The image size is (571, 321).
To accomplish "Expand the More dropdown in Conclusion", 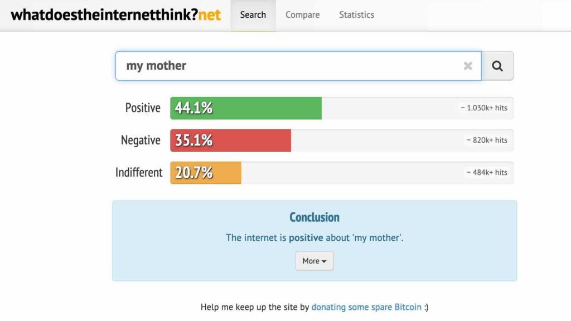I will coord(314,261).
